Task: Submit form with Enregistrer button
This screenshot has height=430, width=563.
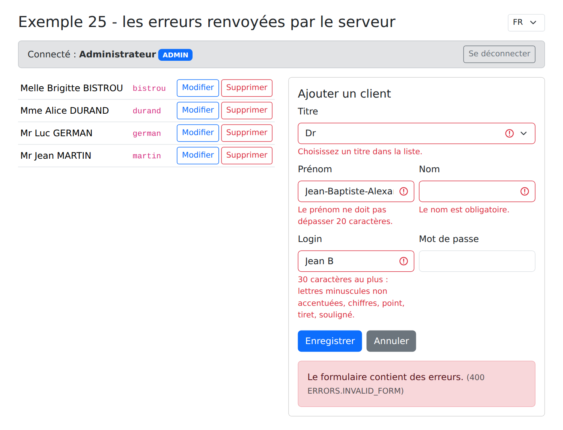Action: tap(330, 341)
